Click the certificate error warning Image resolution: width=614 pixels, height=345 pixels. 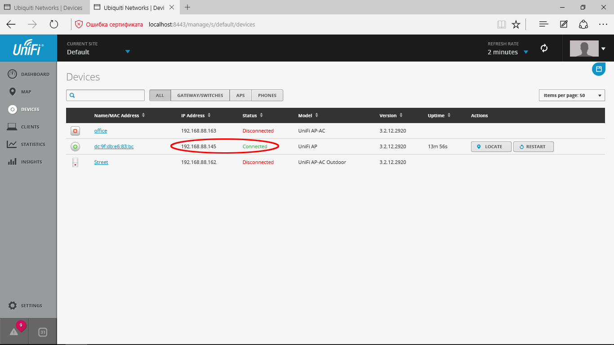tap(109, 25)
